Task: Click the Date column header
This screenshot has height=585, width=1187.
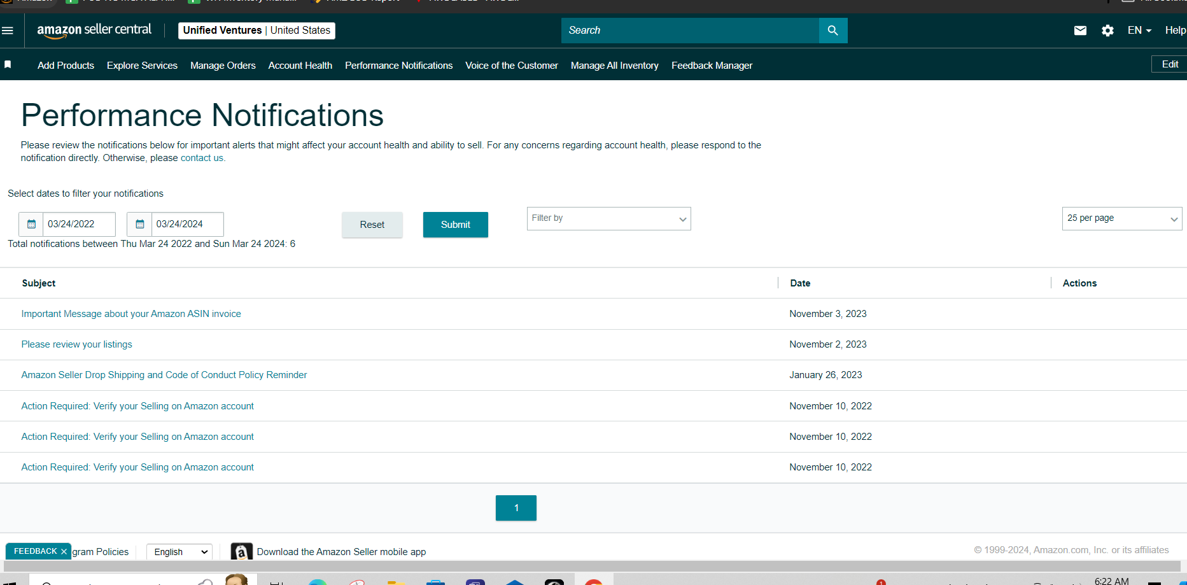Action: [800, 283]
